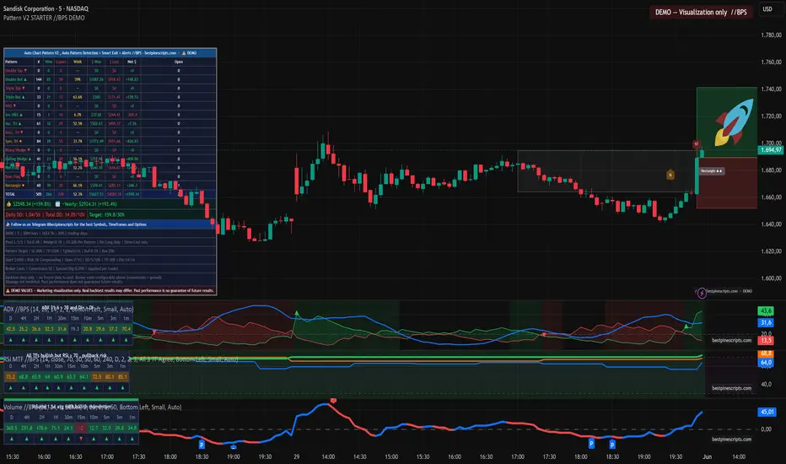Click the RSI daily value 72.2
This screenshot has width=786, height=464.
(x=10, y=377)
